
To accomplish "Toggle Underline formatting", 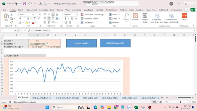I will 28,19.
